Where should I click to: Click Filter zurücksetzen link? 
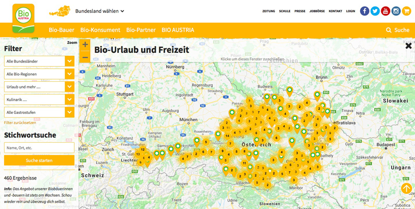(x=20, y=123)
